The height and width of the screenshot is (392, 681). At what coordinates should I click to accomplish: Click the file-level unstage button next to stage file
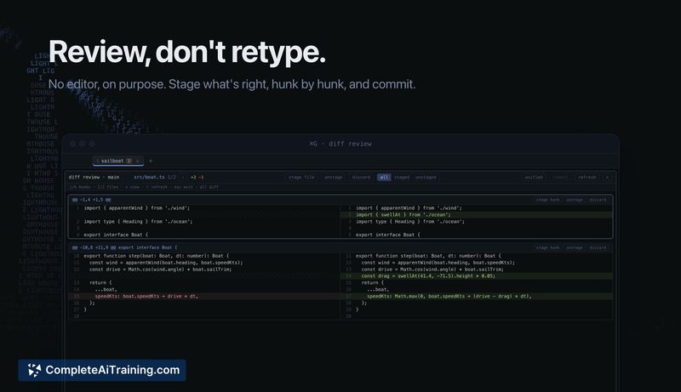click(333, 178)
